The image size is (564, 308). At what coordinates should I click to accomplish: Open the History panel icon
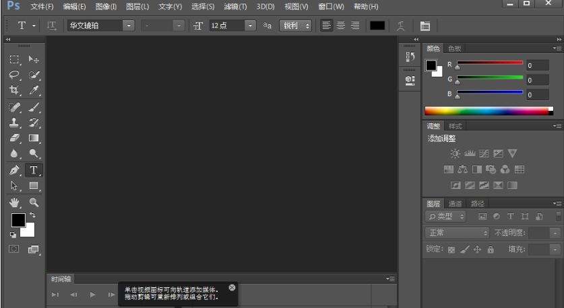click(x=410, y=56)
